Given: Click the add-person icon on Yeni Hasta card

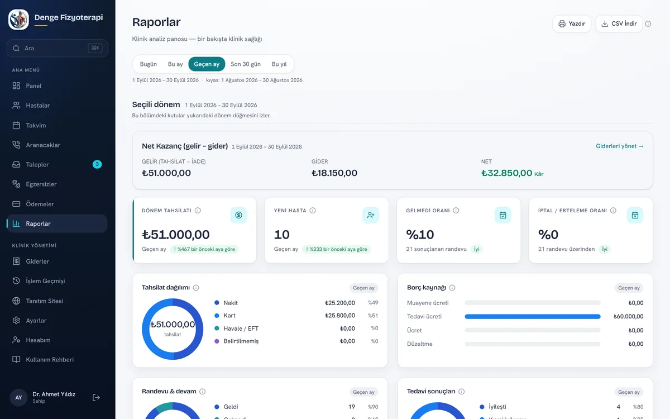Looking at the screenshot, I should 371,215.
